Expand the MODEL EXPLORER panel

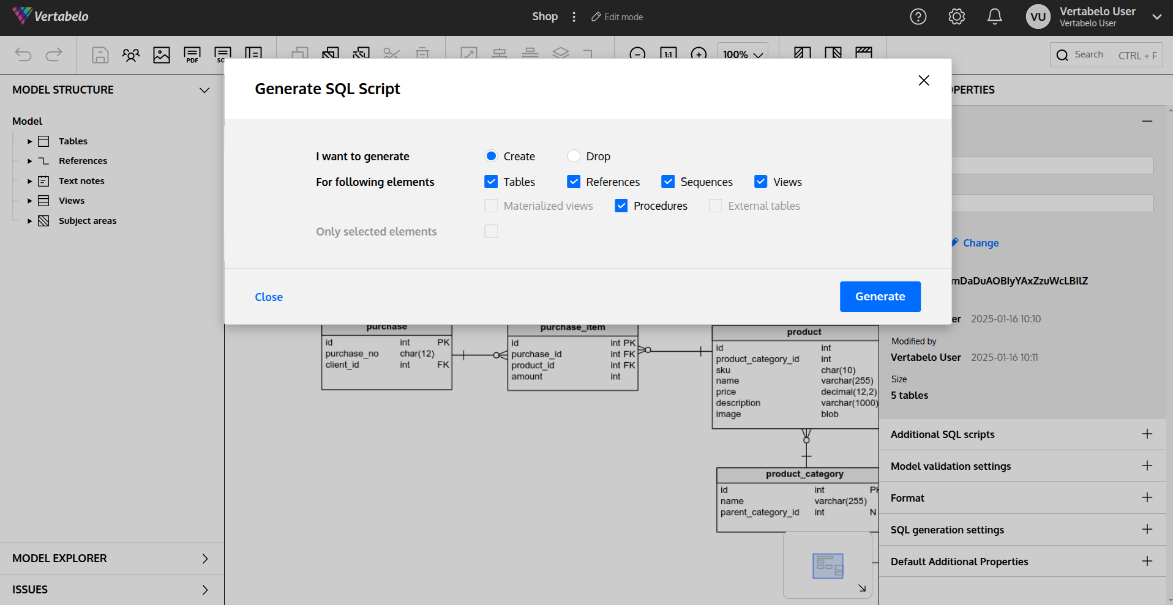tap(204, 559)
